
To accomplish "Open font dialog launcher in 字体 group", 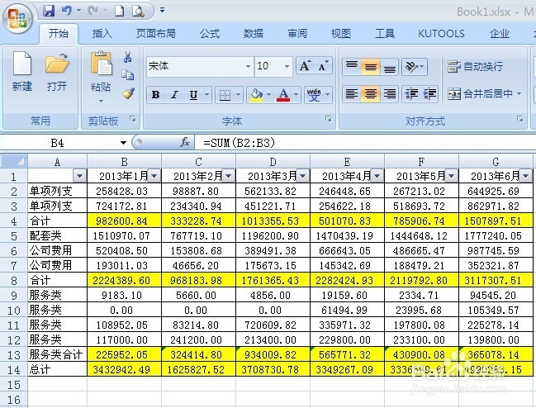I will tap(329, 119).
